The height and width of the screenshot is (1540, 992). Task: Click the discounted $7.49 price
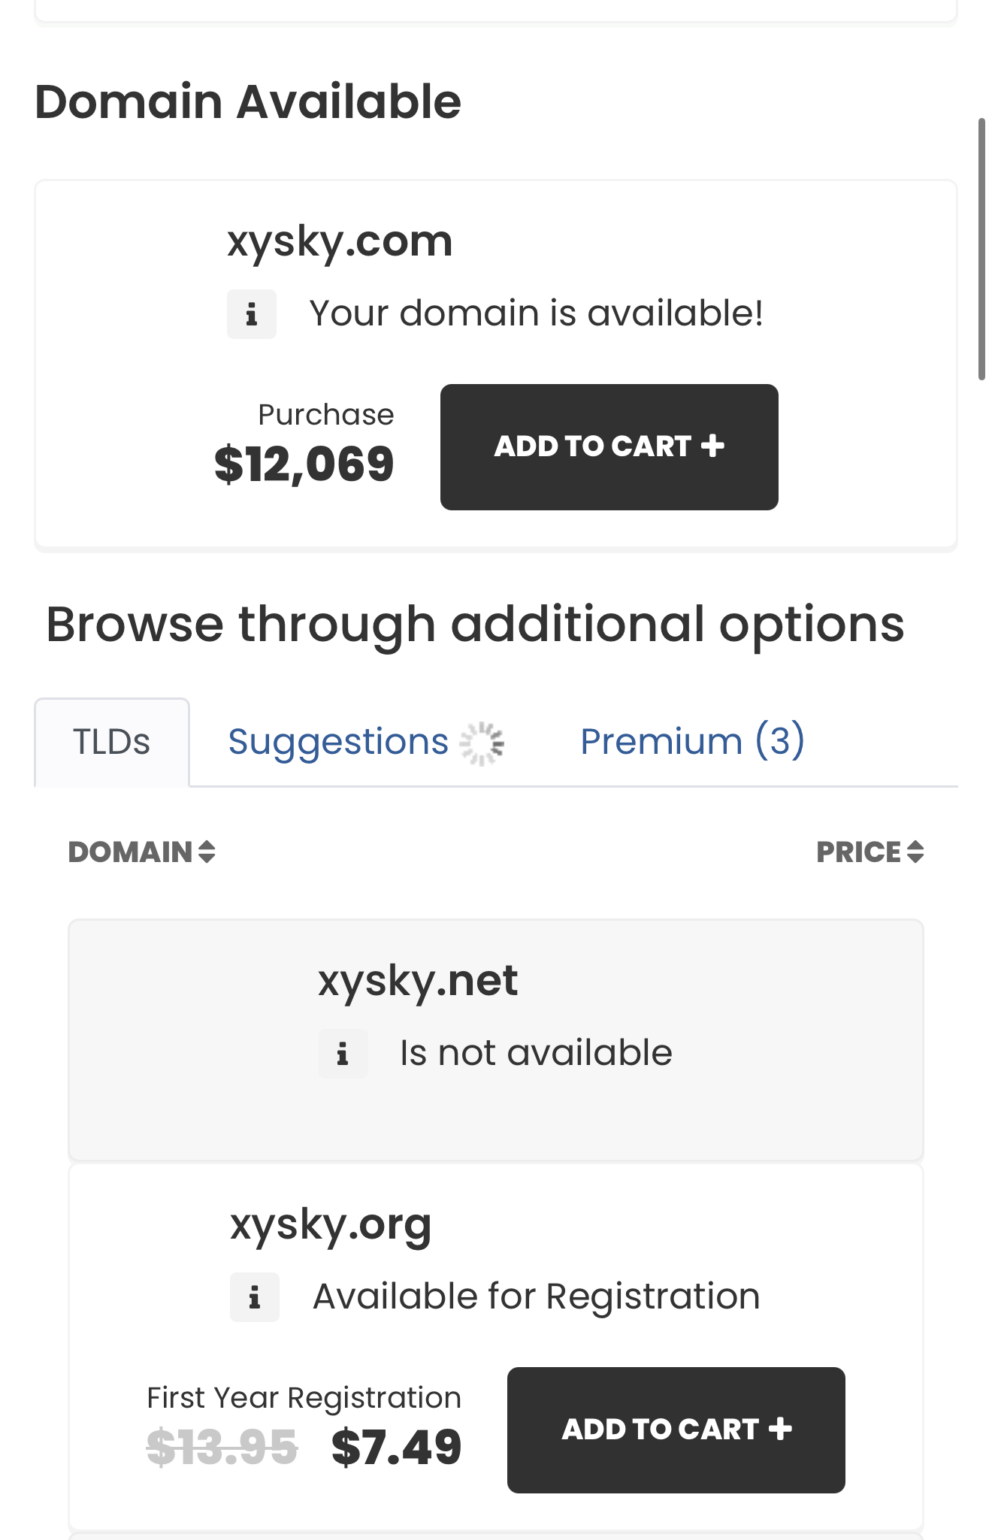point(396,1447)
